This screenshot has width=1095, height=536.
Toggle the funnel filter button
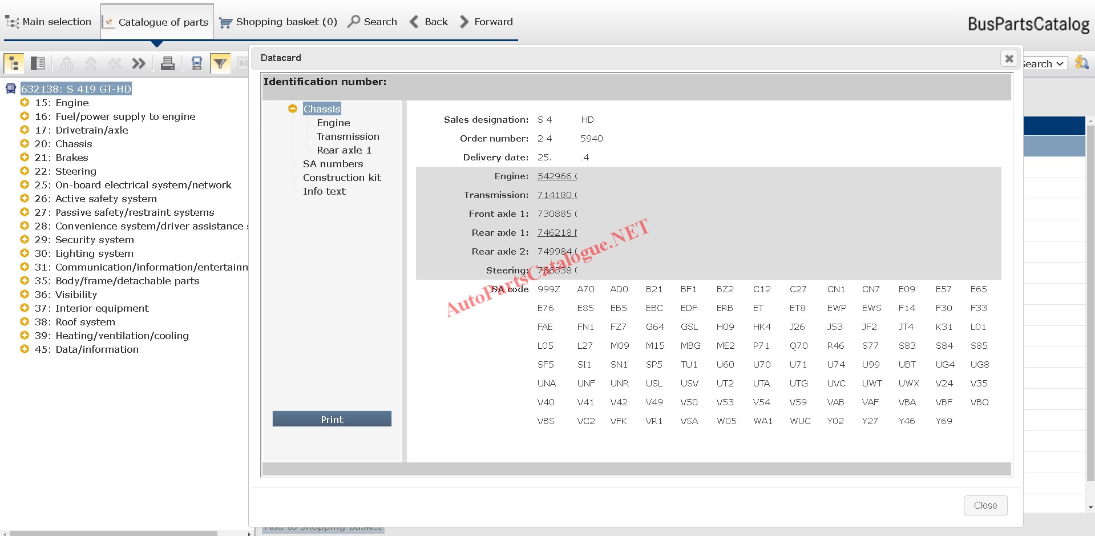pos(220,63)
